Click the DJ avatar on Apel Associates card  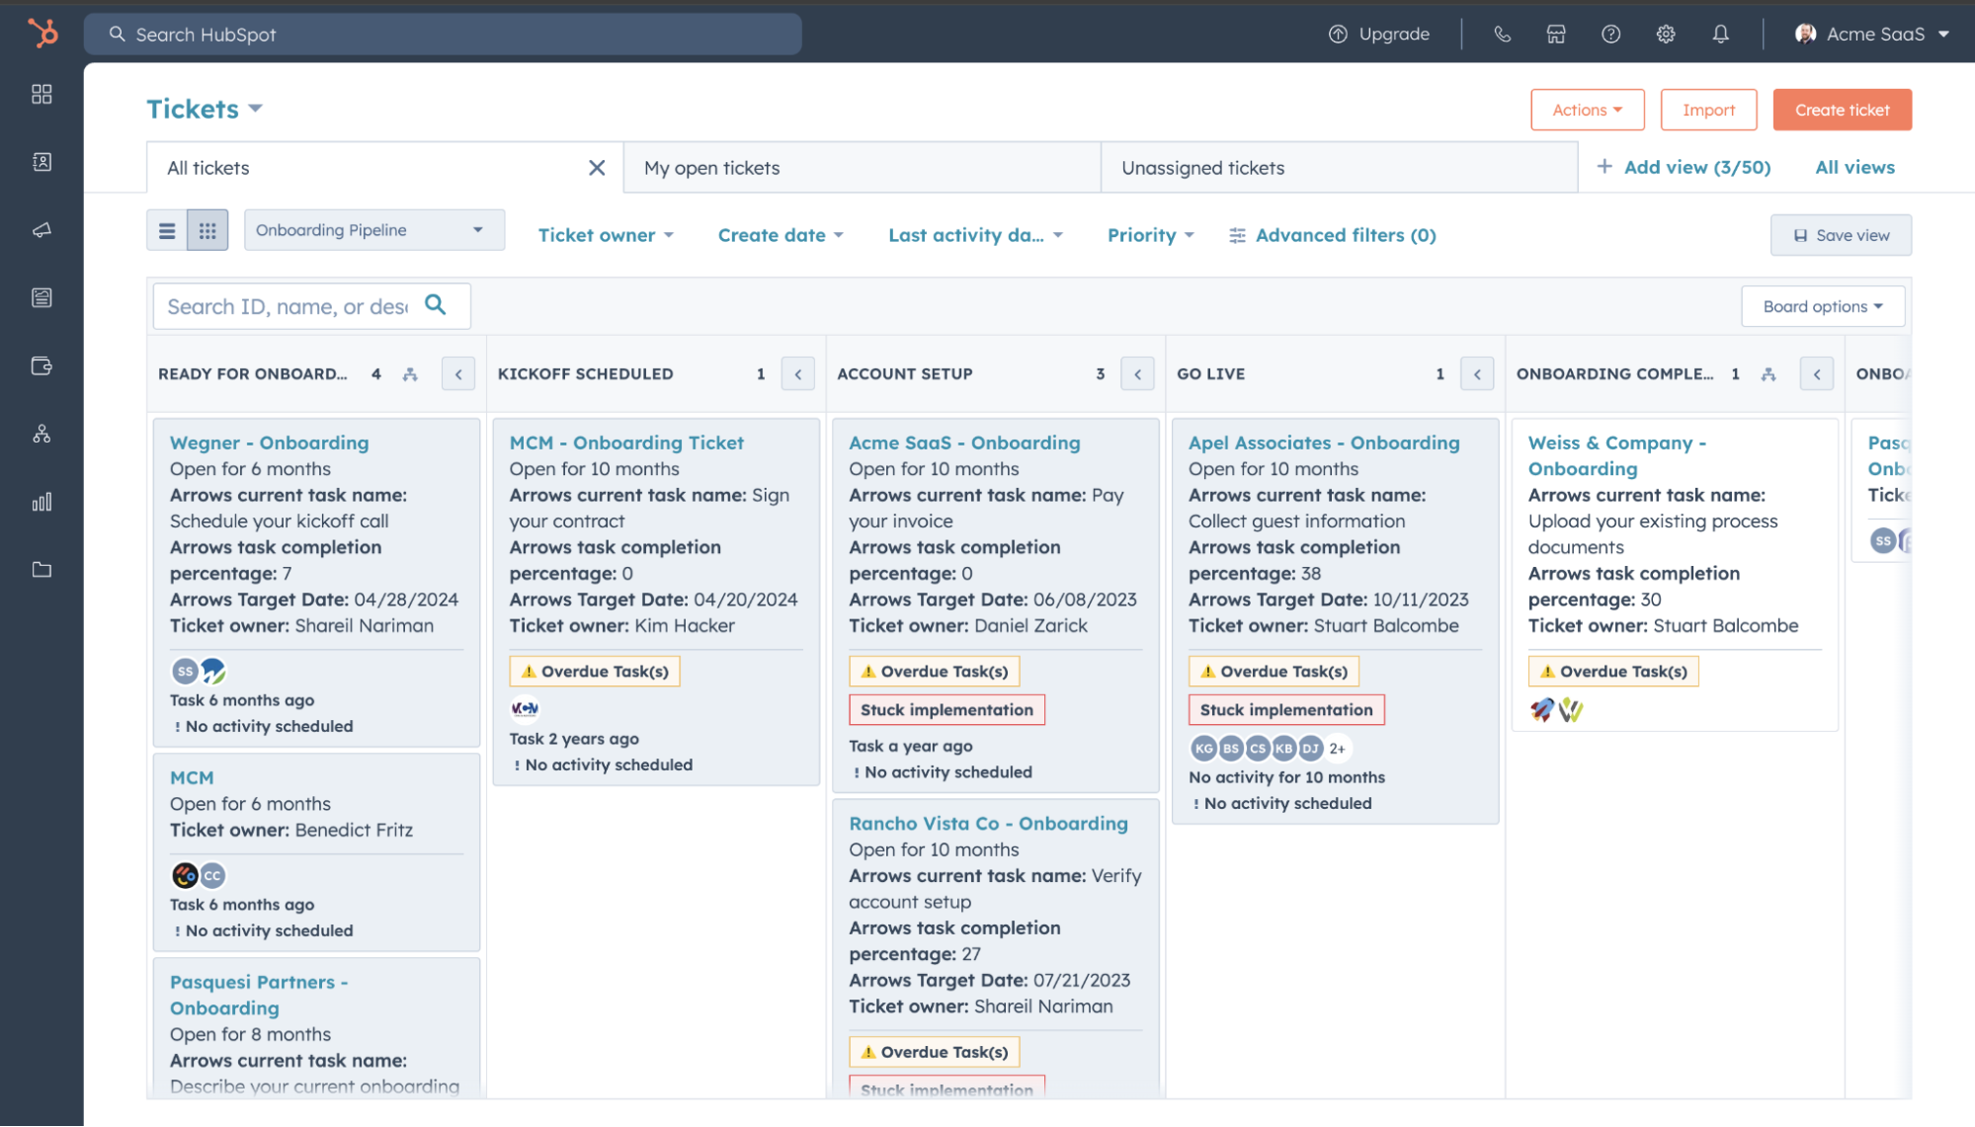(x=1311, y=749)
